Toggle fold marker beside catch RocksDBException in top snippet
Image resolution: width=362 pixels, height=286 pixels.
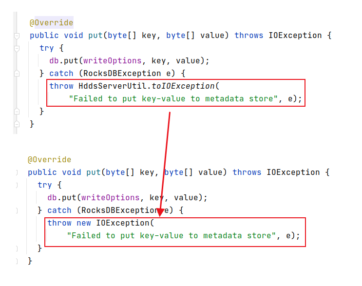point(17,74)
